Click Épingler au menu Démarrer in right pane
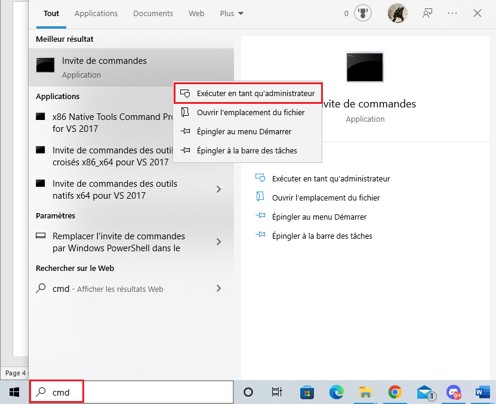This screenshot has height=404, width=496. point(319,217)
